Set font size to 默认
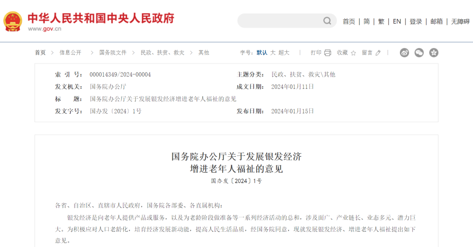 click(262, 53)
